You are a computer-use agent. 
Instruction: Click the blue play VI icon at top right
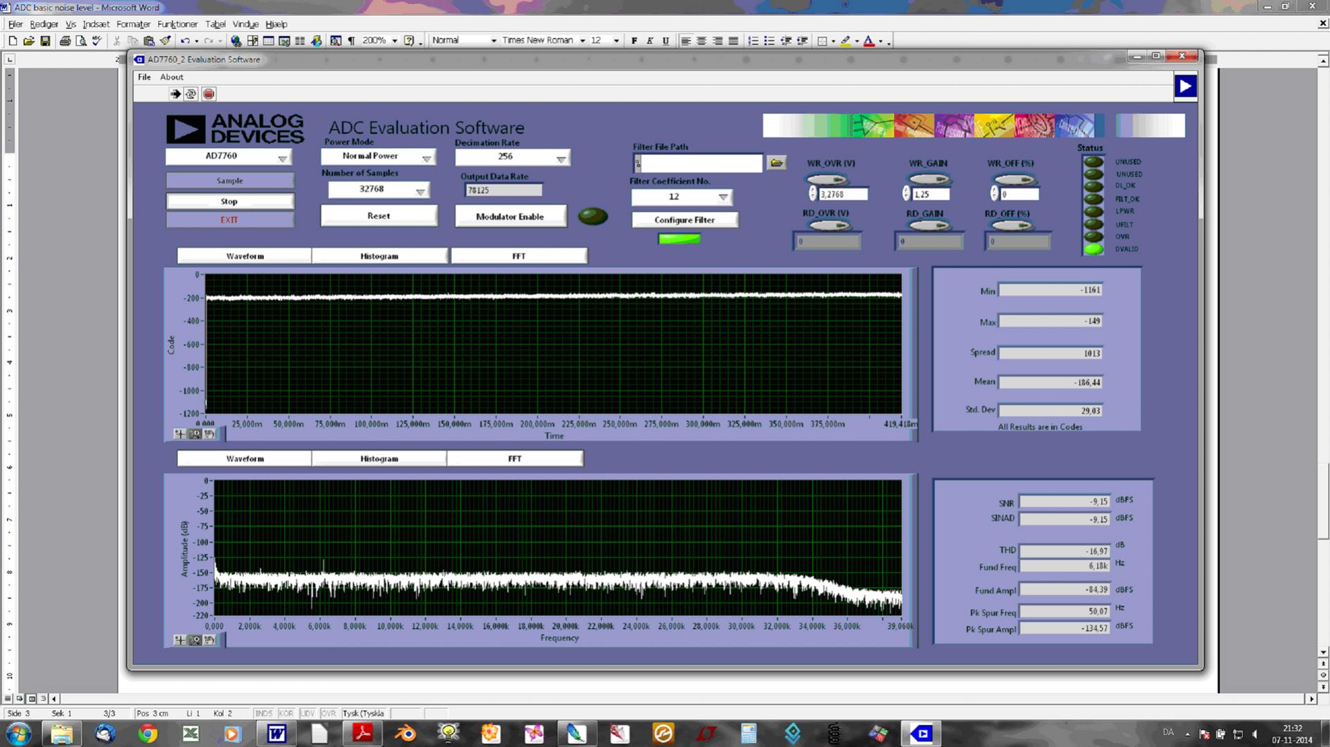tap(1185, 87)
